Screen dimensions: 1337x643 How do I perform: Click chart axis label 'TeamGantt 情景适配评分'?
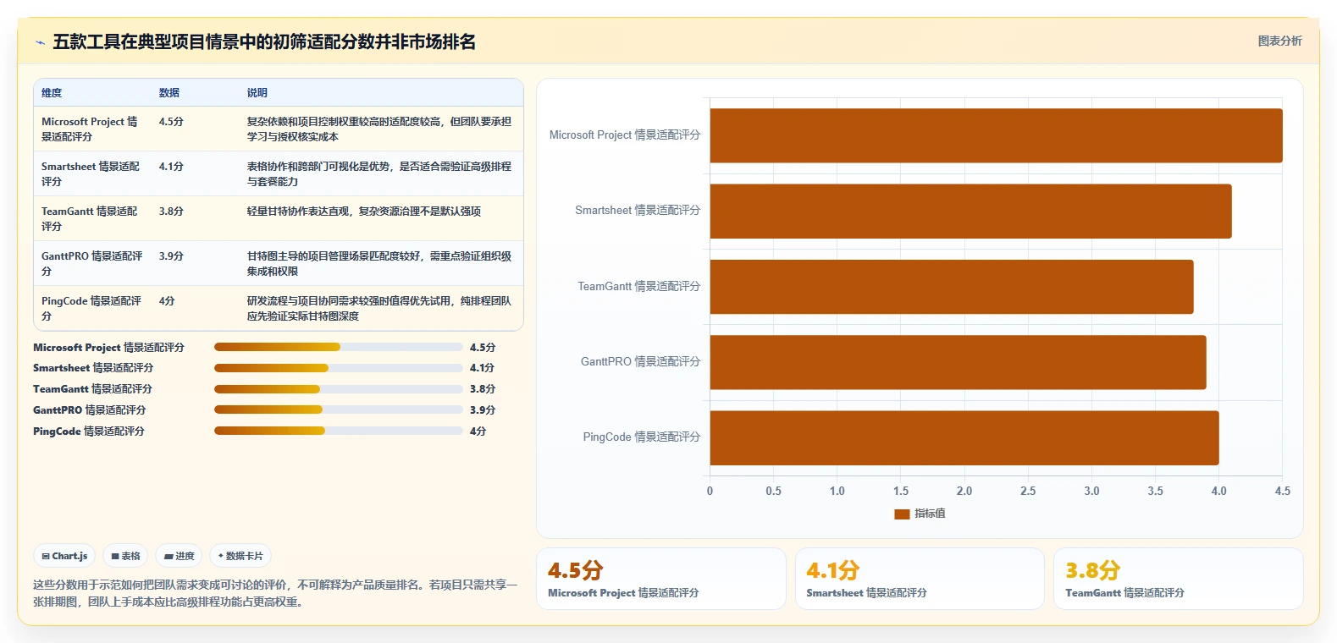coord(639,287)
